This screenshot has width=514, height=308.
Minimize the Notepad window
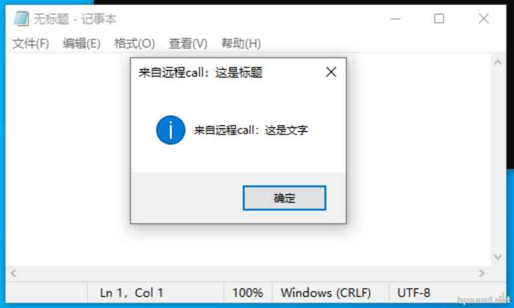point(395,19)
